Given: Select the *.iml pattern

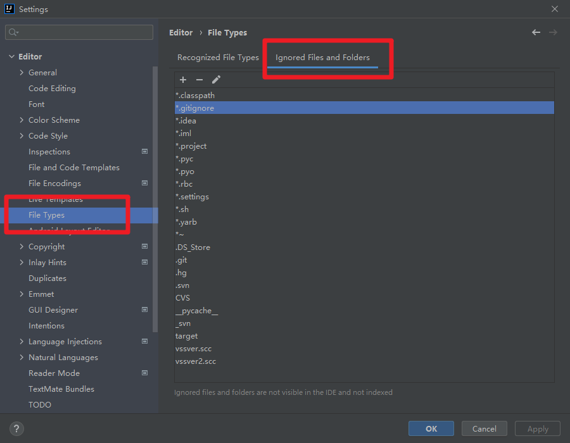Looking at the screenshot, I should tap(364, 134).
